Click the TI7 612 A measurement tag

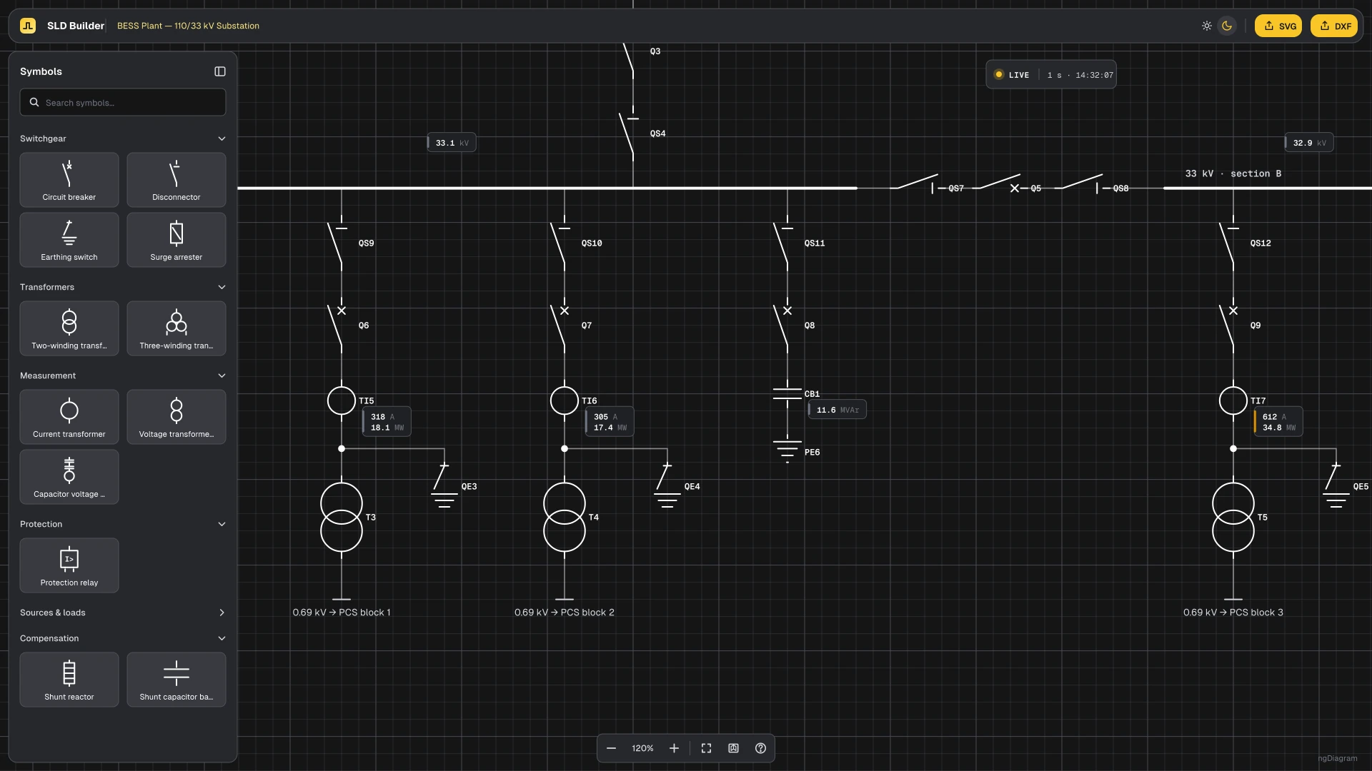1278,422
